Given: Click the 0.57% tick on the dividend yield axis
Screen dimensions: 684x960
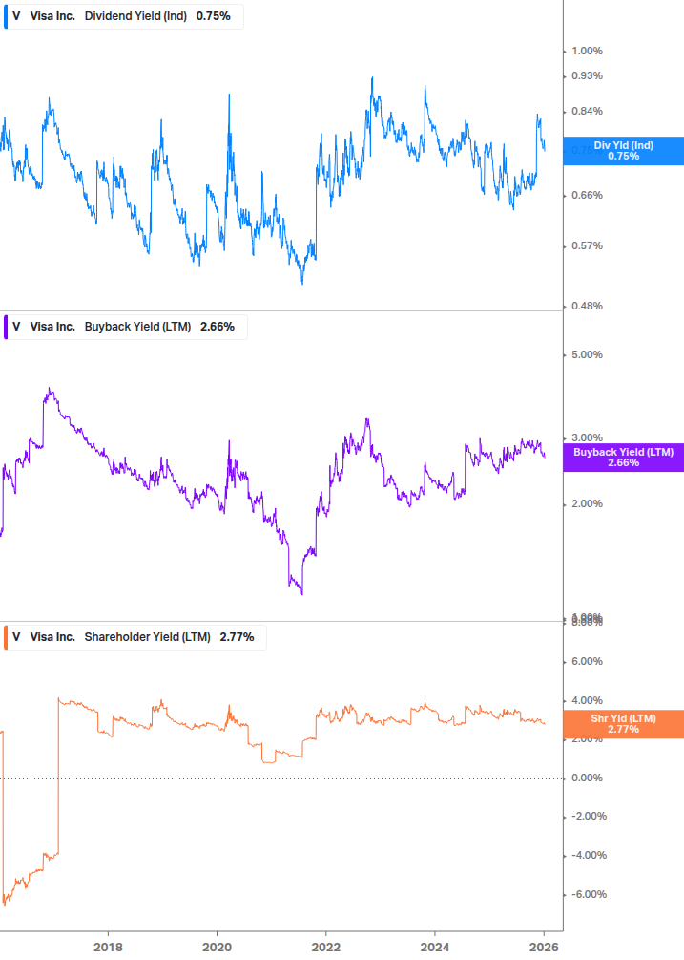Looking at the screenshot, I should (x=587, y=246).
